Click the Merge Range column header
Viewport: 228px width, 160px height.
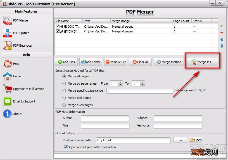tap(141, 21)
